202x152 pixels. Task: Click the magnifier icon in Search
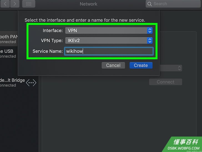(x=150, y=4)
